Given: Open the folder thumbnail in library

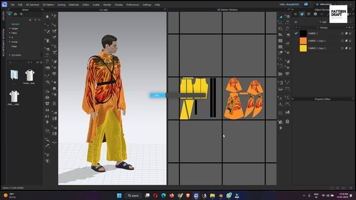Looking at the screenshot, I should [x=14, y=74].
